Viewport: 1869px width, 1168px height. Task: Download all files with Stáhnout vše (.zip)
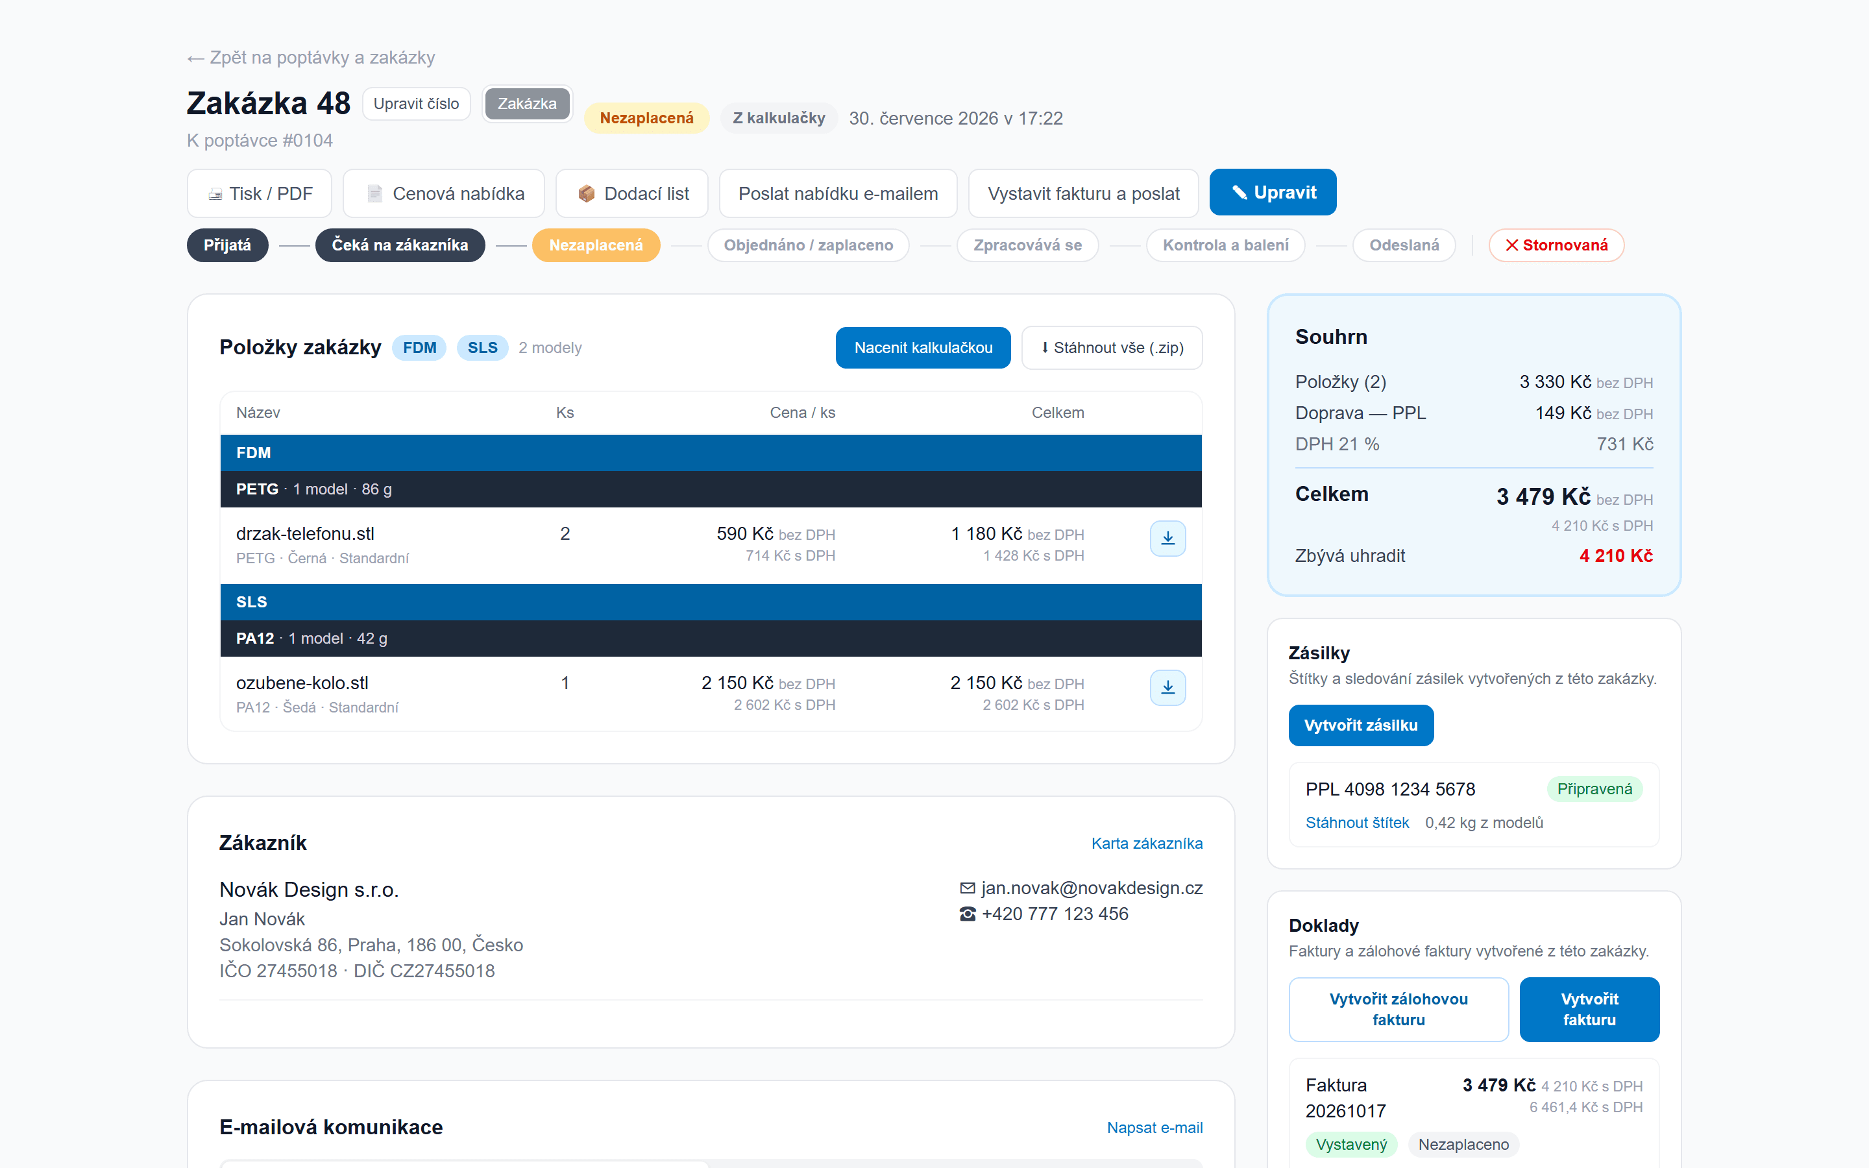[x=1112, y=348]
